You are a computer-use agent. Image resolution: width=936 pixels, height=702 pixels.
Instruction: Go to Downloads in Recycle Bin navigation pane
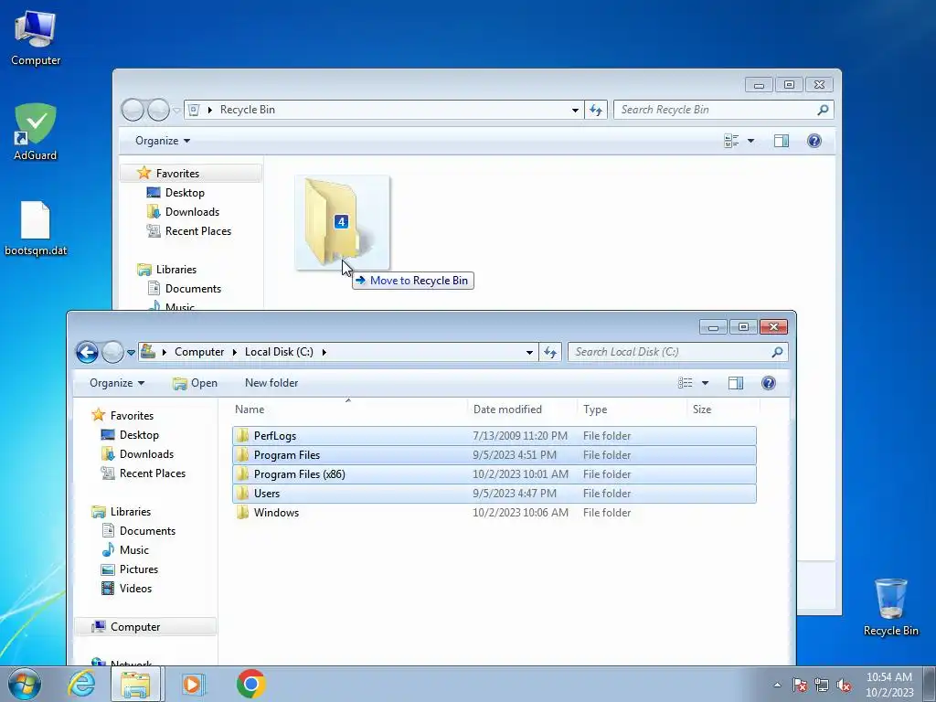[192, 212]
